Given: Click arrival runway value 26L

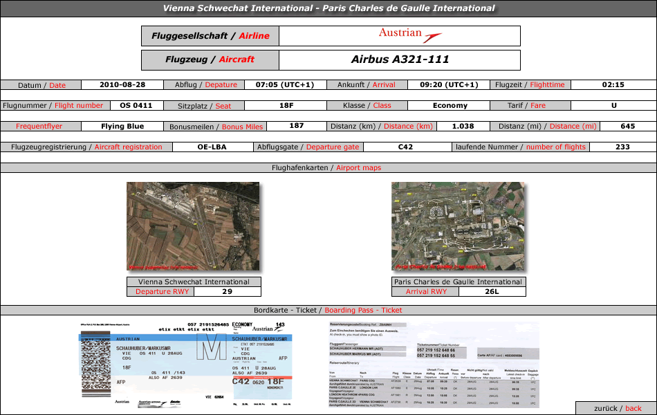Looking at the screenshot, I should pos(492,291).
